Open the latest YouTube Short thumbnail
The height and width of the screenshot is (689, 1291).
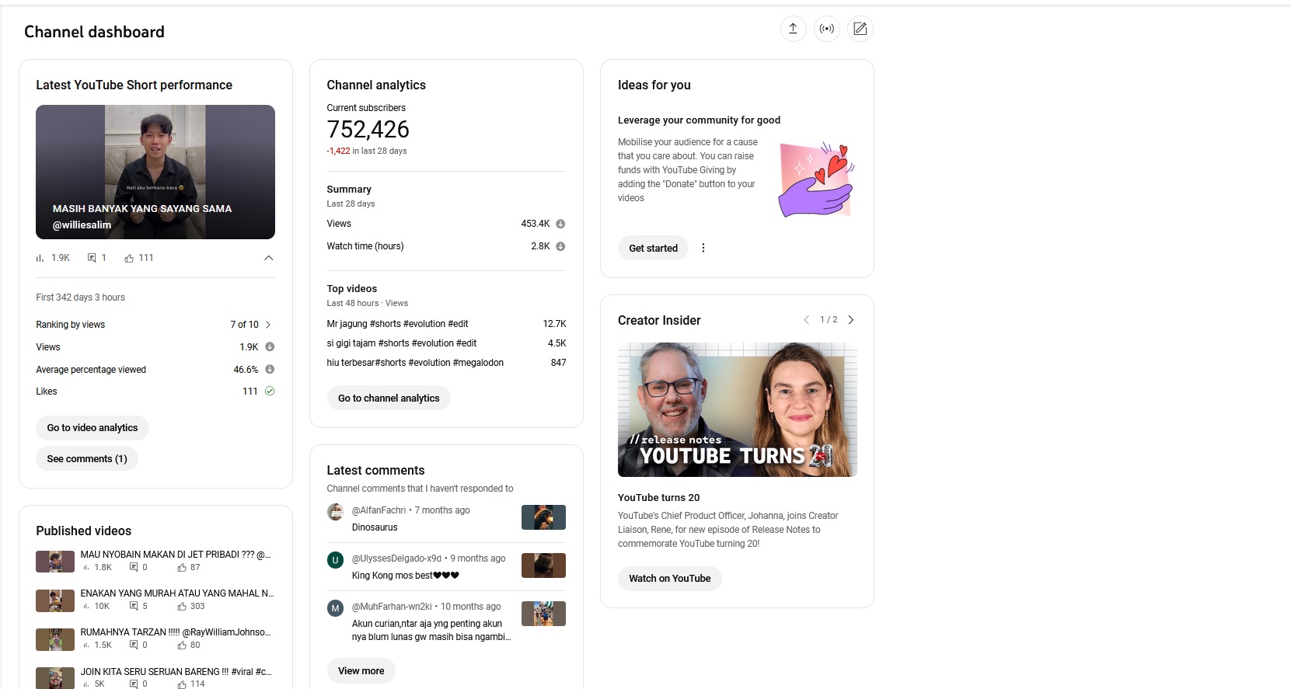(x=155, y=172)
